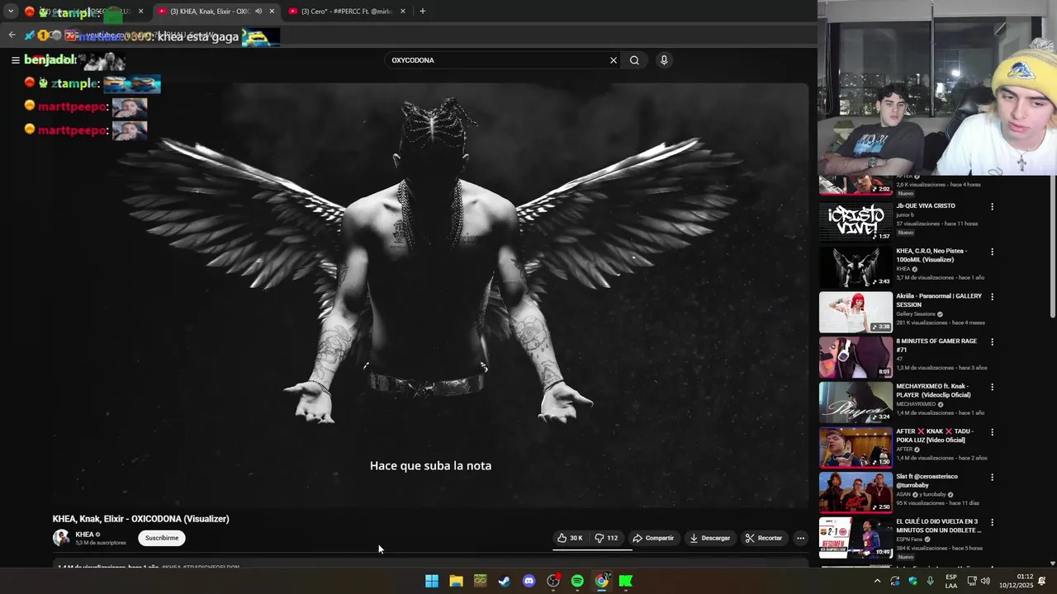1057x594 pixels.
Task: Open options for EL CULÉ LO DIO VUELTA
Action: point(992,522)
